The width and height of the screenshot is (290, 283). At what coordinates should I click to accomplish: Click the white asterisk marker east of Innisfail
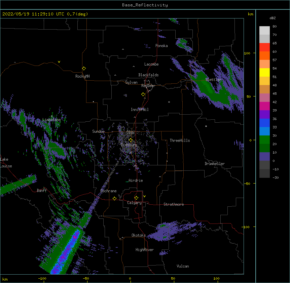(x=169, y=102)
